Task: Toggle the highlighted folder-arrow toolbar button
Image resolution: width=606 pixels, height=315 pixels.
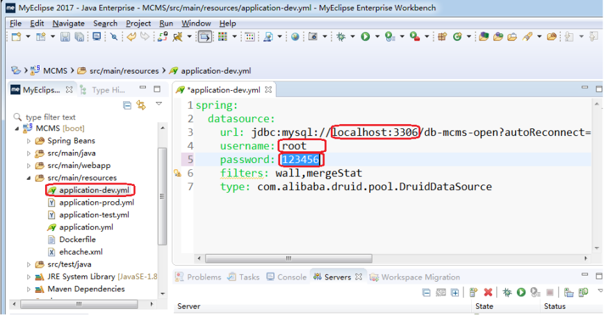Action: click(x=204, y=37)
